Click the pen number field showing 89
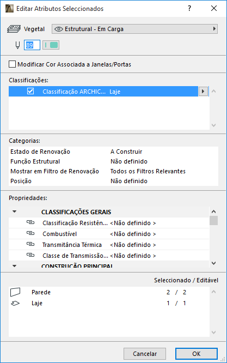Screen dimensions: 227x363 (x=32, y=45)
